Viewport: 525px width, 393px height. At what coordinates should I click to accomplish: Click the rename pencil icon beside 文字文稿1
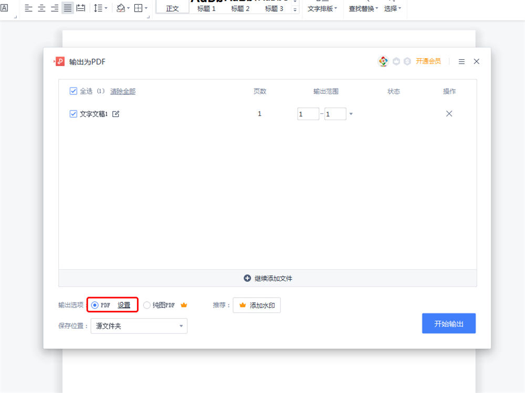pos(116,114)
